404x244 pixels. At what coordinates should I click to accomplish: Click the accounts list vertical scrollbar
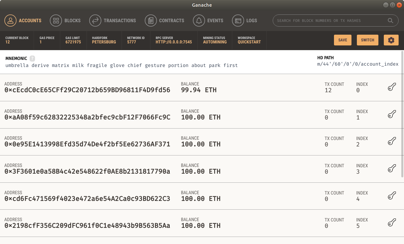(x=402, y=114)
